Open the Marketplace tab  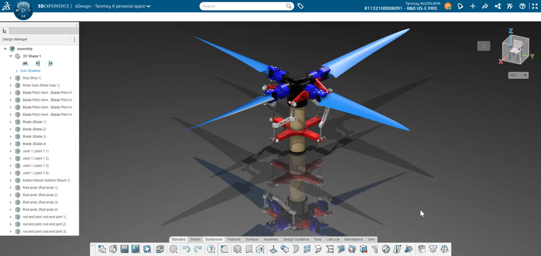point(354,240)
